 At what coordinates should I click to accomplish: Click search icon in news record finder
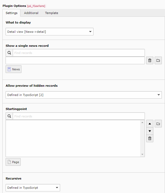(9, 53)
